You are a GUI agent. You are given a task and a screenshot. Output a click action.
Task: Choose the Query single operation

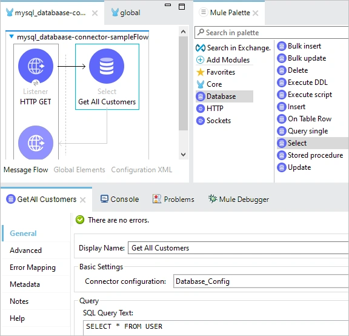click(302, 131)
